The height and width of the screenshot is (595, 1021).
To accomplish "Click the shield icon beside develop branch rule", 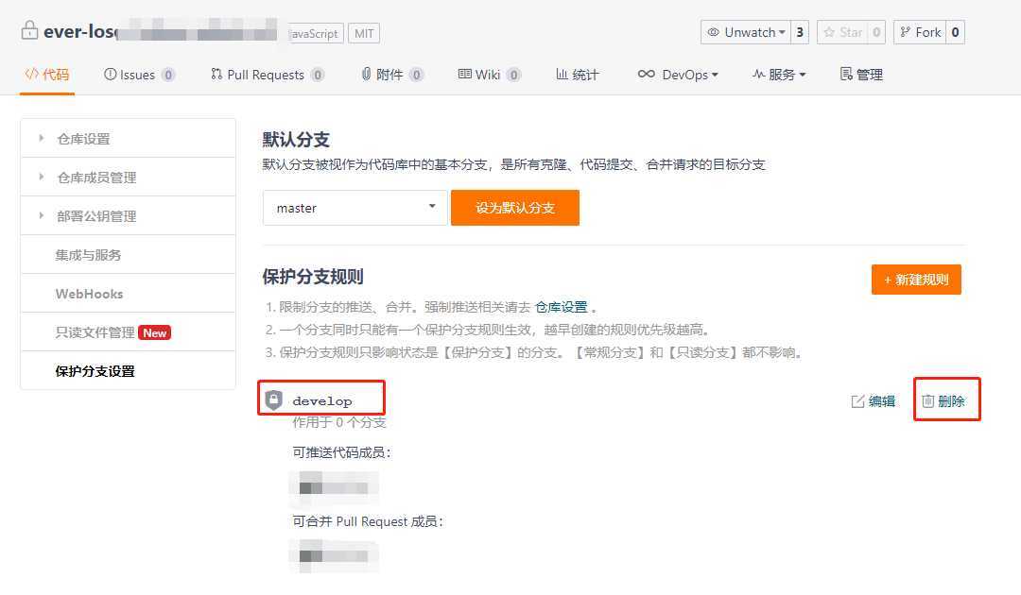I will 274,399.
